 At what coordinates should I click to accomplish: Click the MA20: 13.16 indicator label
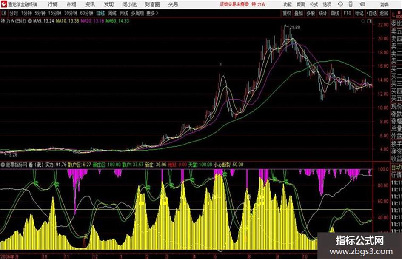93,21
